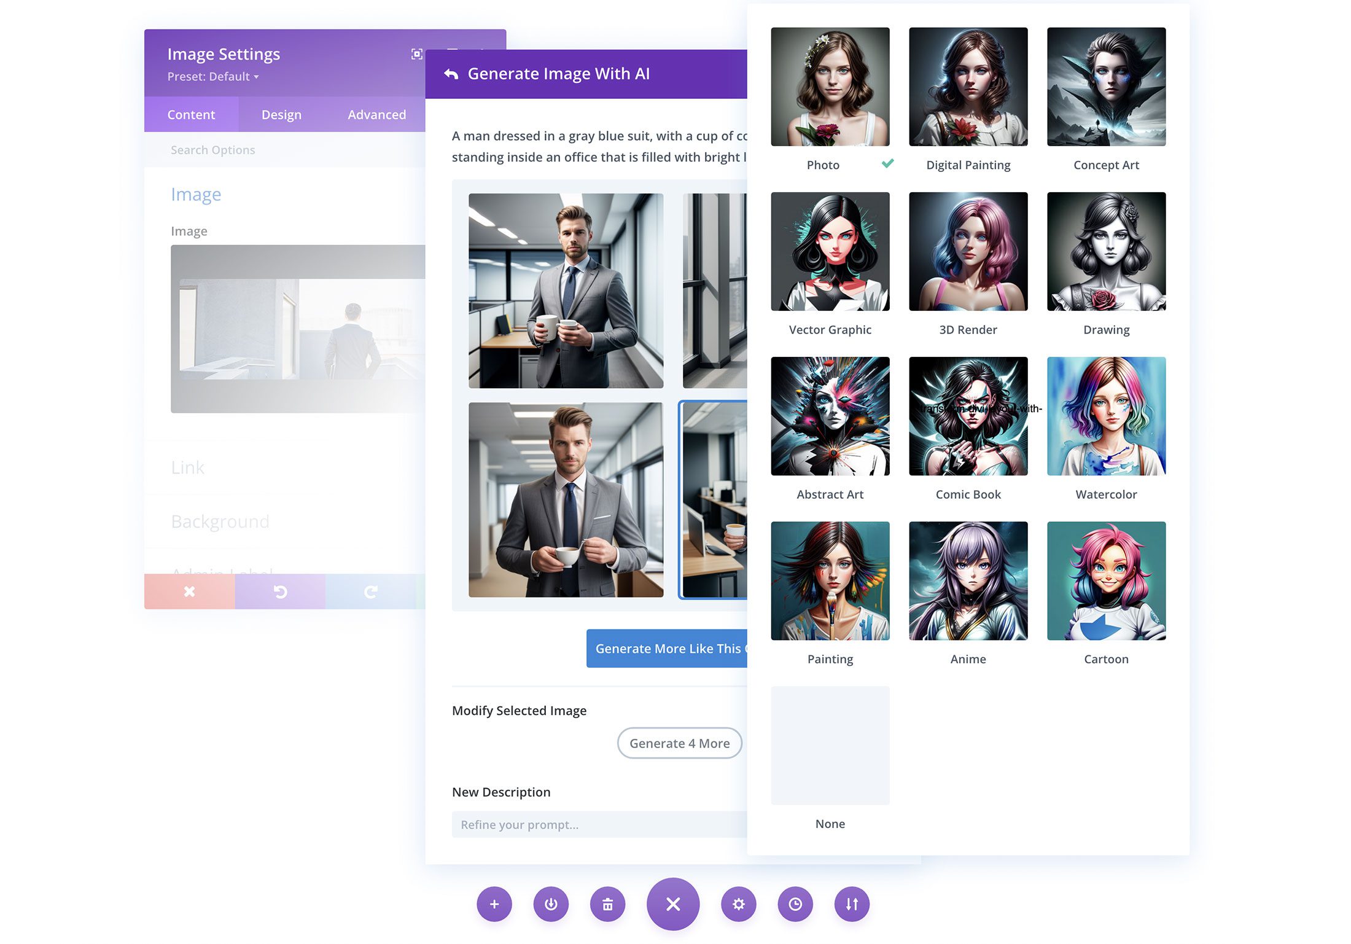Image resolution: width=1351 pixels, height=944 pixels.
Task: Click Generate 4 More button
Action: [680, 743]
